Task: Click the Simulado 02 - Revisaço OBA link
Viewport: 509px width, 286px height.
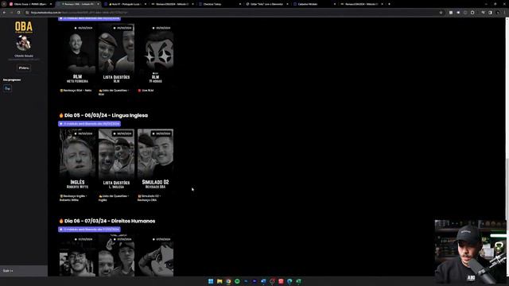Action: 149,198
